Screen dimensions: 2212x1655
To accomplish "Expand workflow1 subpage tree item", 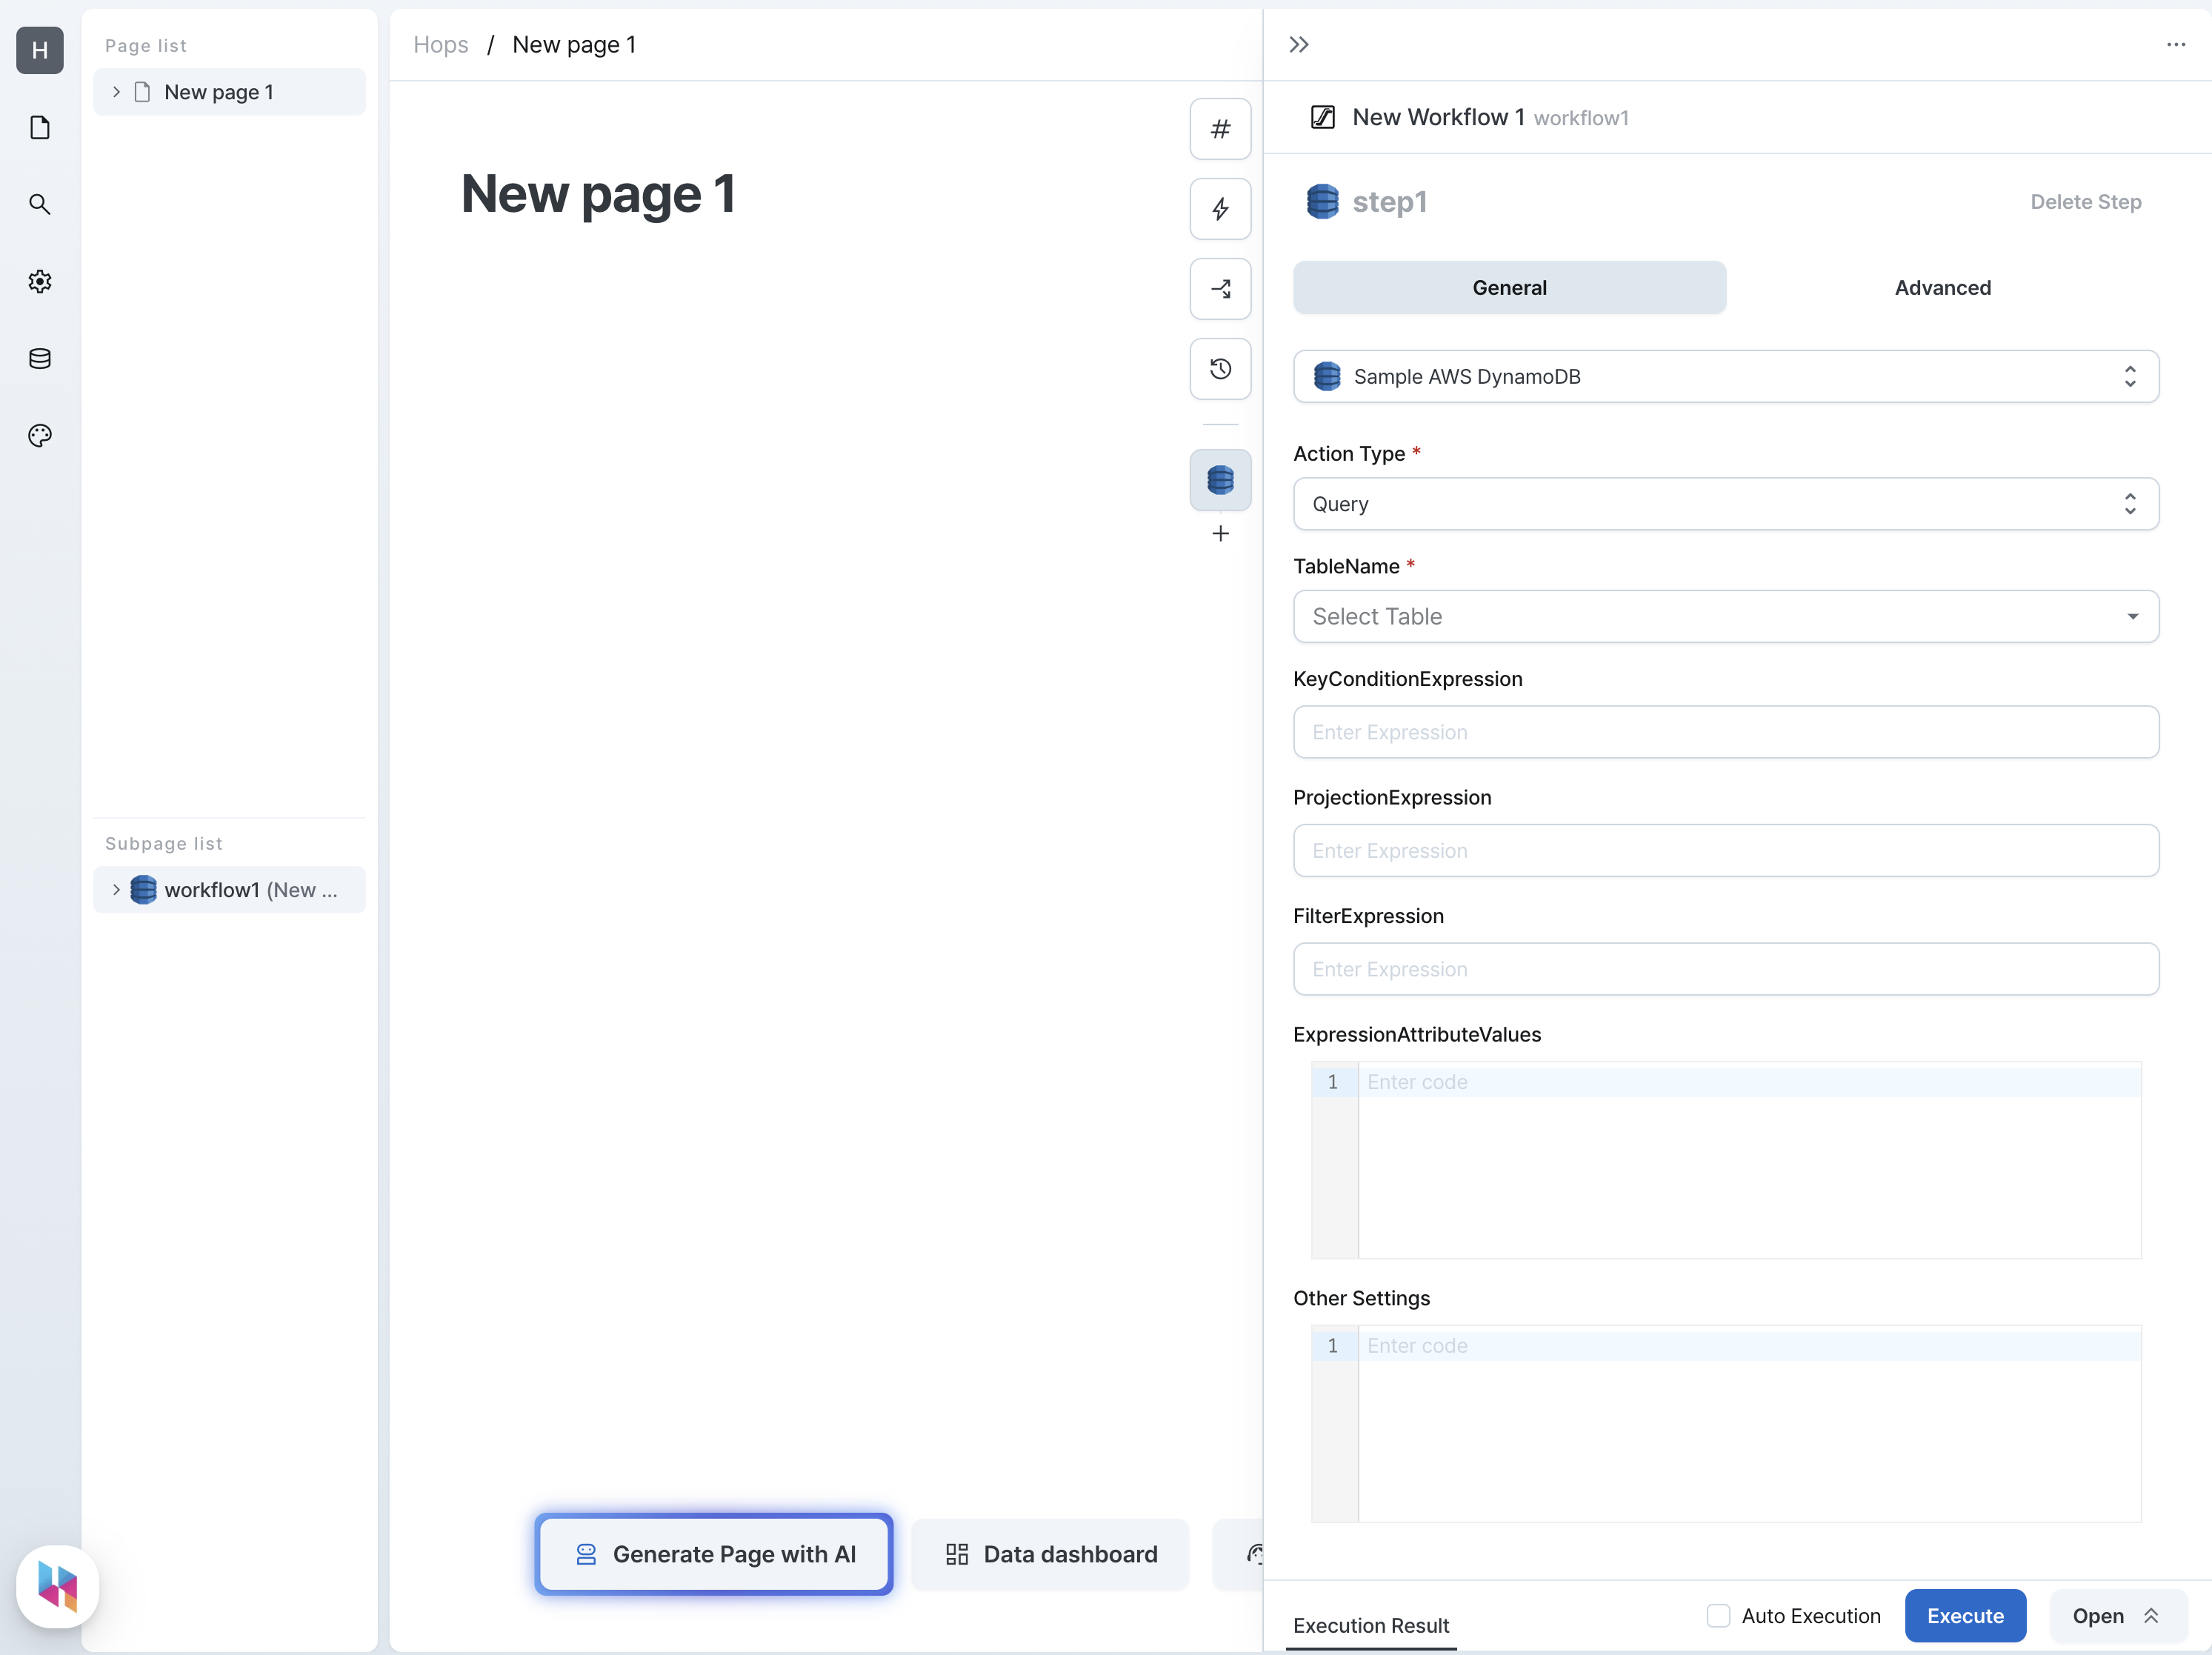I will pos(116,890).
